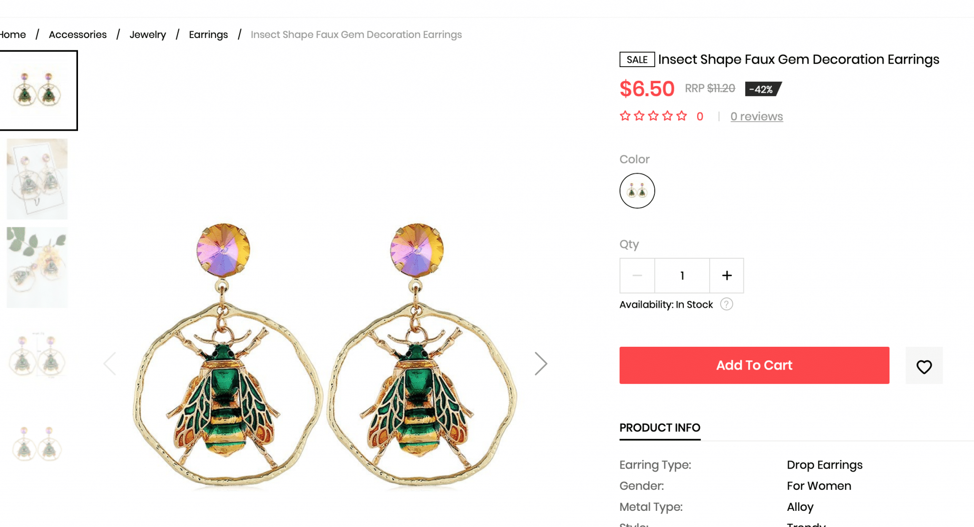
Task: Increase quantity with the plus button
Action: point(727,275)
